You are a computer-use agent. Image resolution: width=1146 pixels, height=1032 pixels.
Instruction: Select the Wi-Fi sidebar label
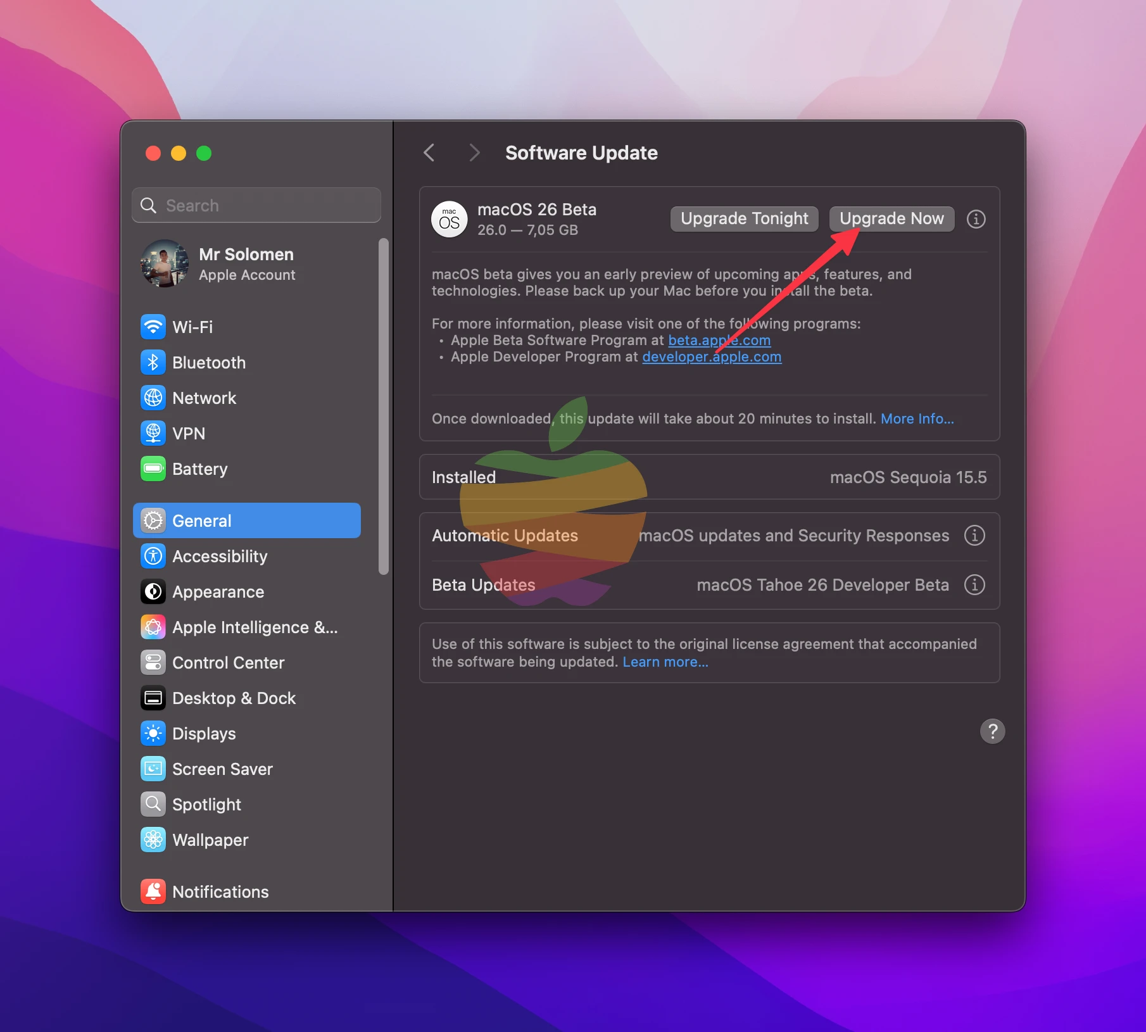[x=192, y=327]
